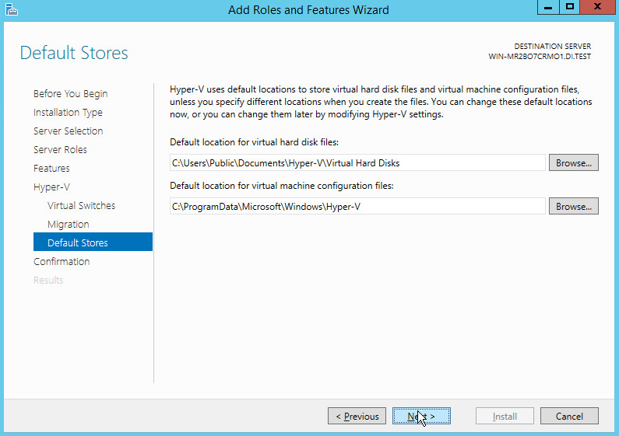Browse for the virtual hard disk files location

click(573, 162)
